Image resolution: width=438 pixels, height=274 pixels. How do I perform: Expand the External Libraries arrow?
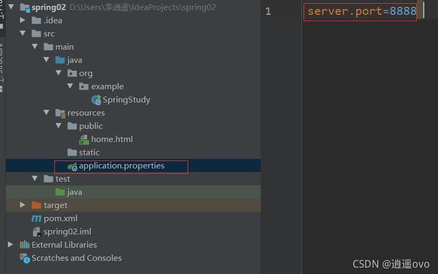pyautogui.click(x=11, y=244)
